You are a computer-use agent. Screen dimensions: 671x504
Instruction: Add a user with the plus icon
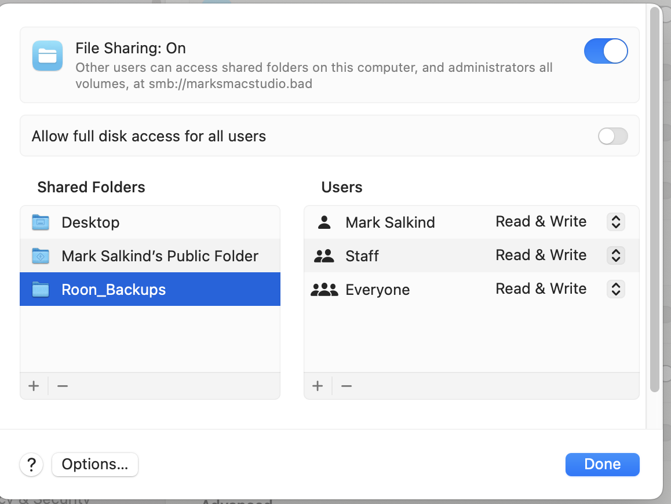[x=318, y=386]
